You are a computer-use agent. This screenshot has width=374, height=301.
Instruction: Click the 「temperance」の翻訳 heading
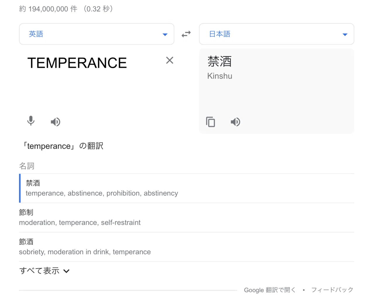click(63, 146)
